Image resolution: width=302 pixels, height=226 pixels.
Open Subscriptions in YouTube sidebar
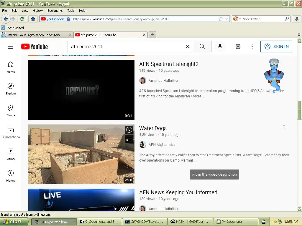(x=11, y=133)
